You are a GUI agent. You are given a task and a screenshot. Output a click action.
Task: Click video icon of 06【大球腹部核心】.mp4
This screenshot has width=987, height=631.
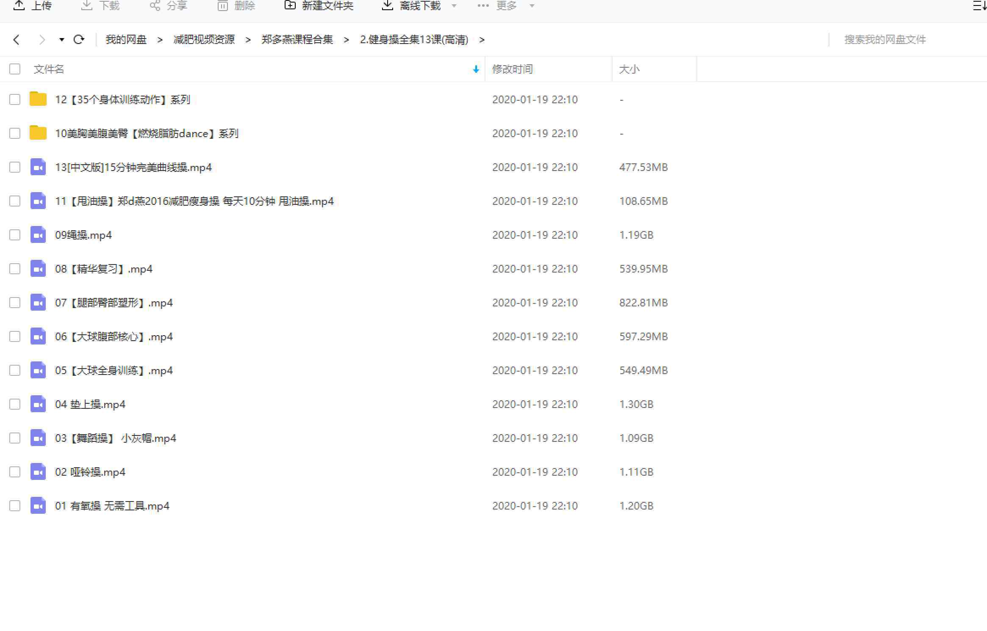point(38,336)
